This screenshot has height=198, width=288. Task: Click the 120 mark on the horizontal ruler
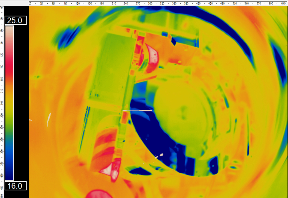pos(77,4)
